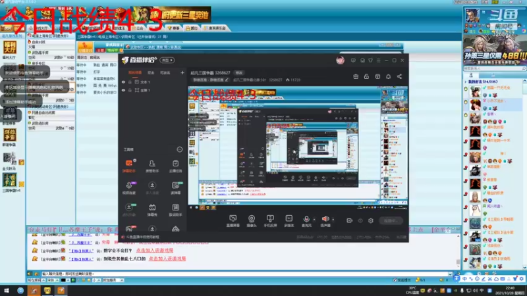Click the 麦克风 microphone icon
Screen dimensions: 527x296
click(306, 219)
